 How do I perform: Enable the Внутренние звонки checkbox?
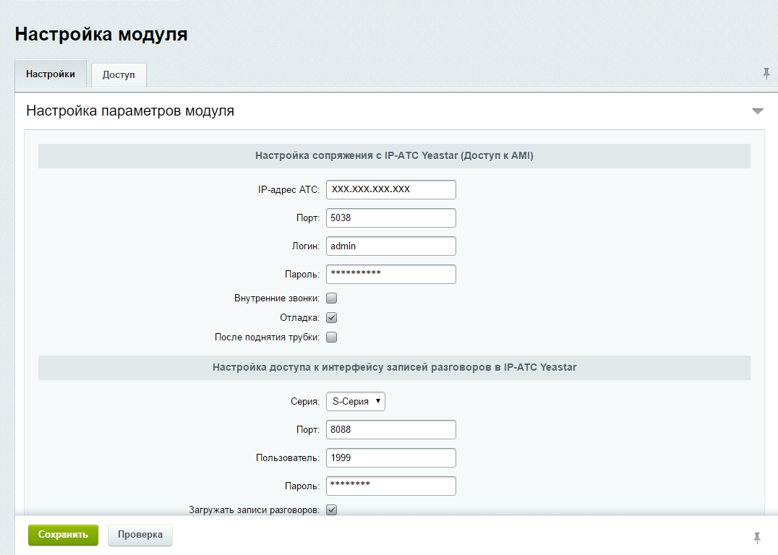coord(330,297)
